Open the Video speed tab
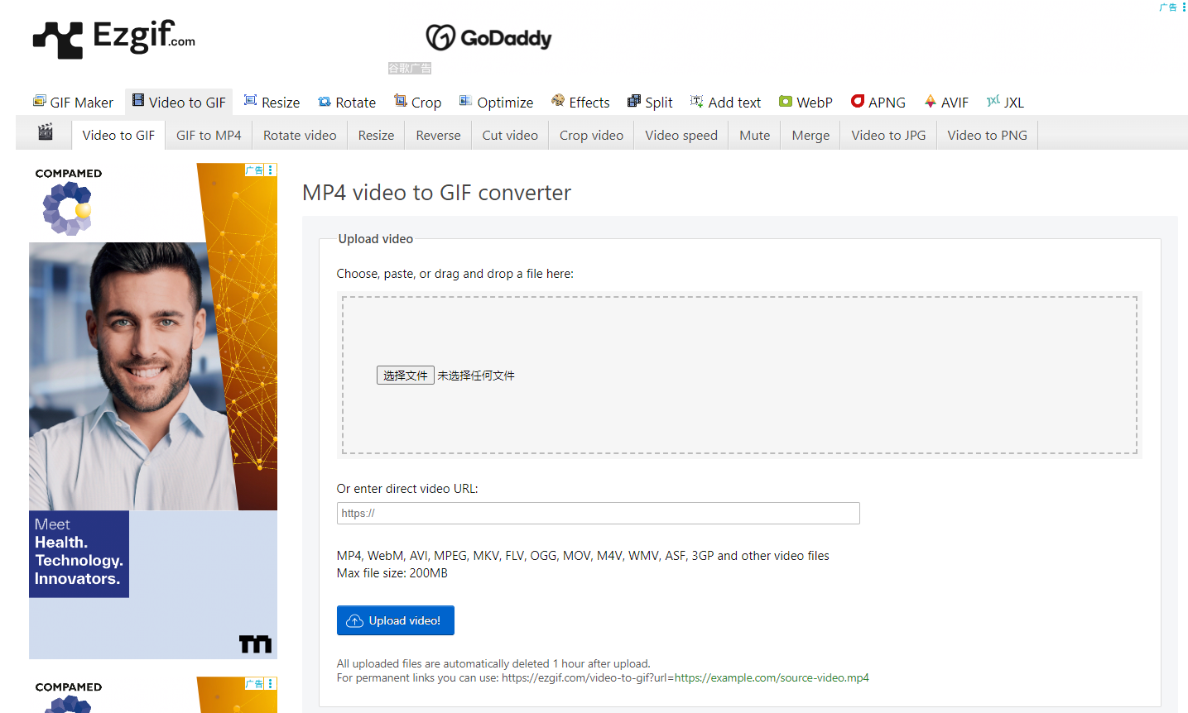Image resolution: width=1188 pixels, height=713 pixels. click(681, 136)
